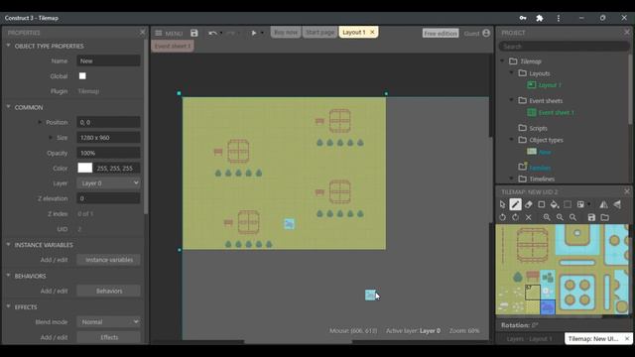Load tilemap data folder icon
635x357 pixels.
click(604, 217)
